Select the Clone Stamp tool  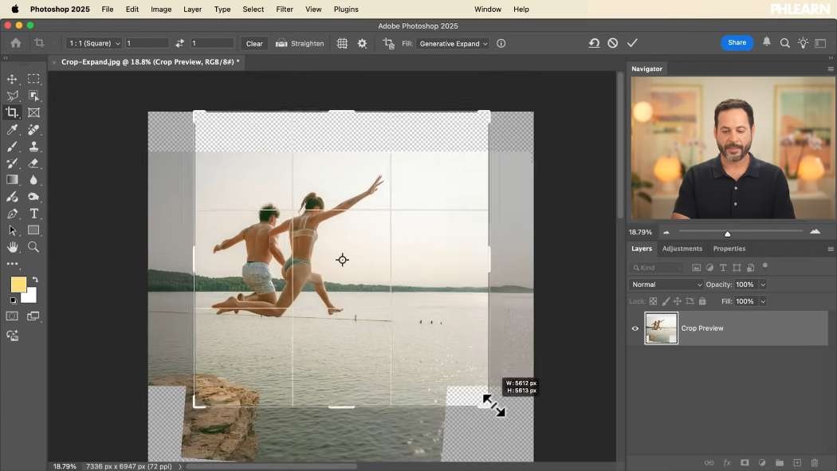pos(33,146)
